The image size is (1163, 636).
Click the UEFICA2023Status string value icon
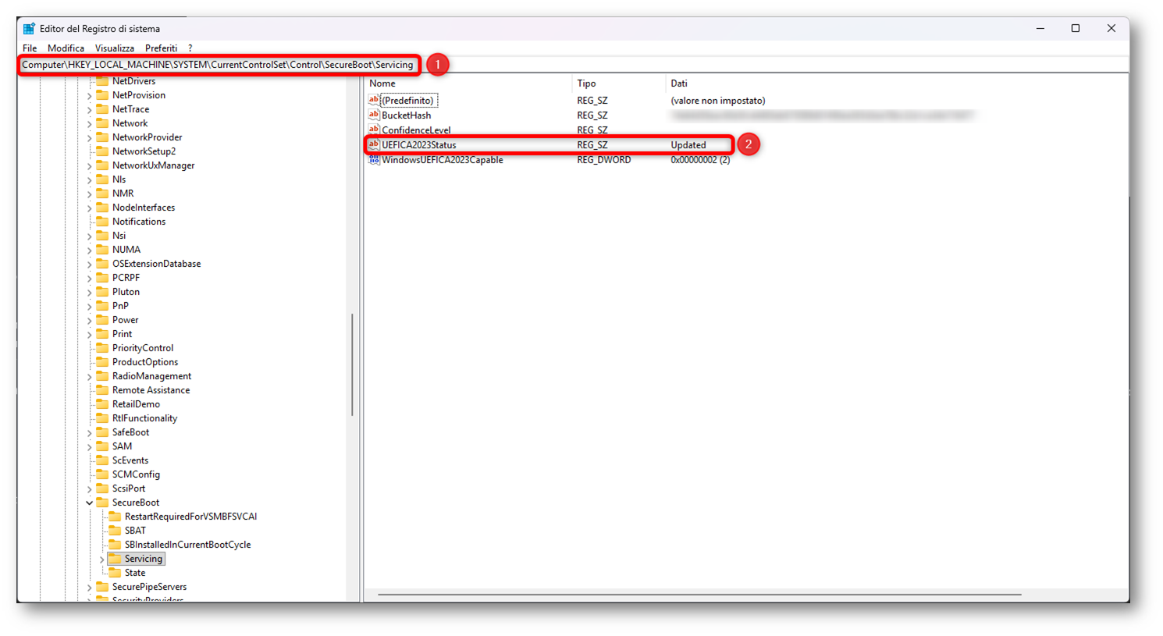coord(374,144)
